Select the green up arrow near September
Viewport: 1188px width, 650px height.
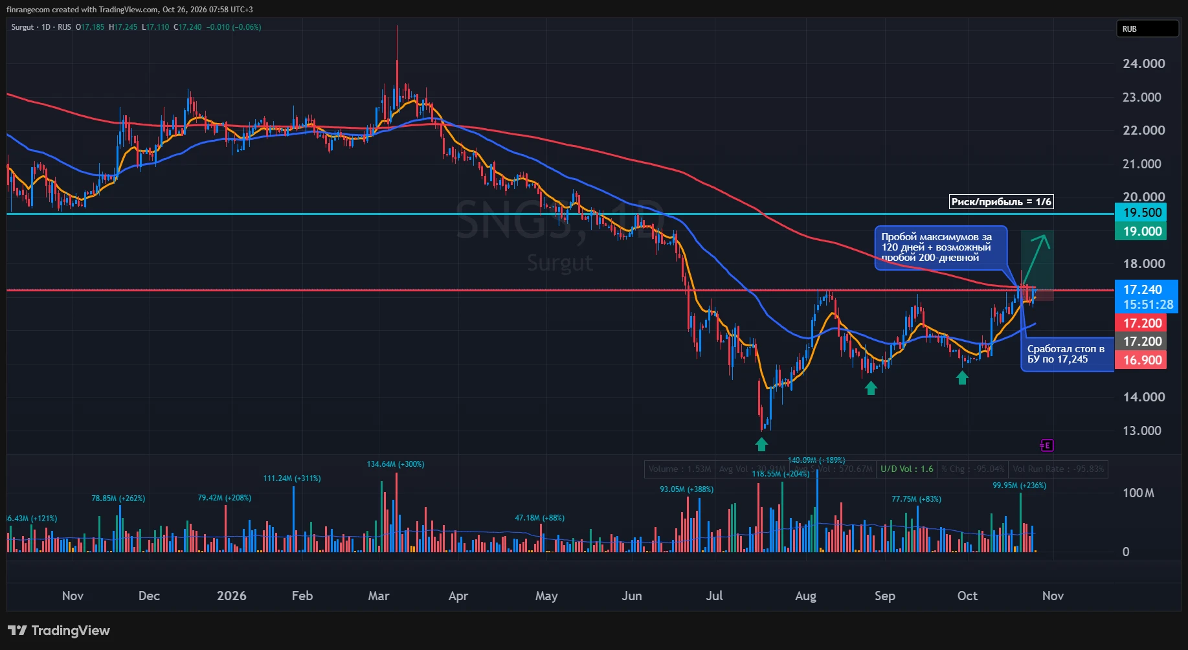click(x=871, y=388)
